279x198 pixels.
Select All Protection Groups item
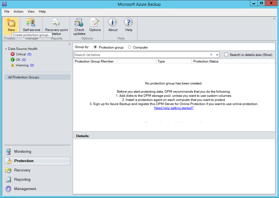click(x=24, y=77)
